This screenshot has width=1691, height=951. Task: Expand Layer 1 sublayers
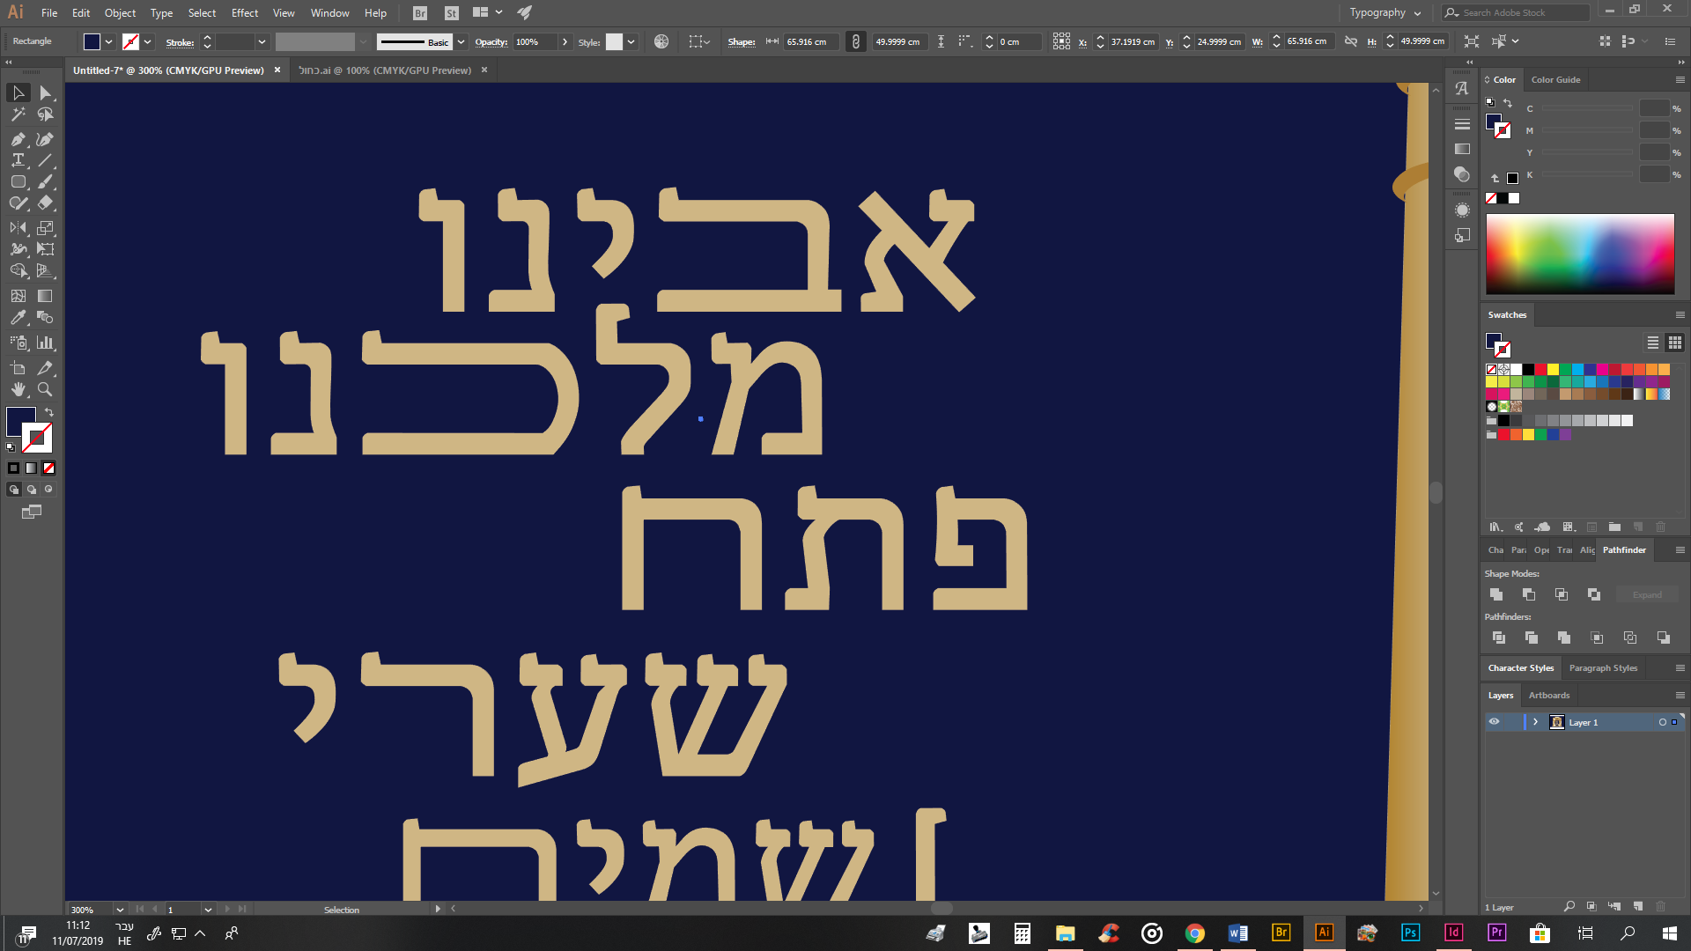[1535, 722]
